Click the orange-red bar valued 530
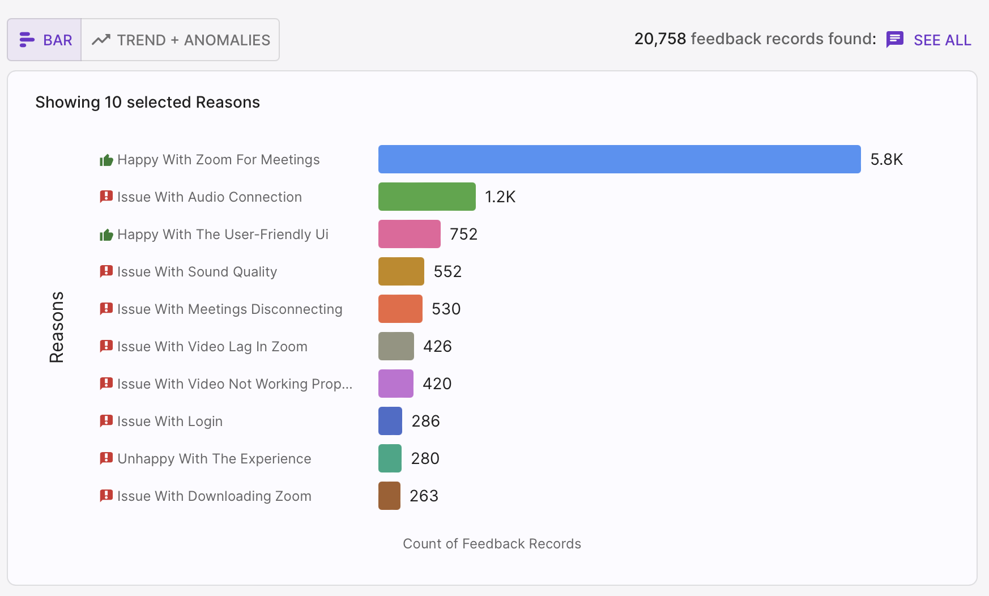 click(400, 309)
